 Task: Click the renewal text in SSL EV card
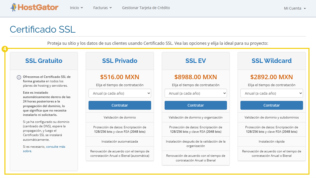196,158
